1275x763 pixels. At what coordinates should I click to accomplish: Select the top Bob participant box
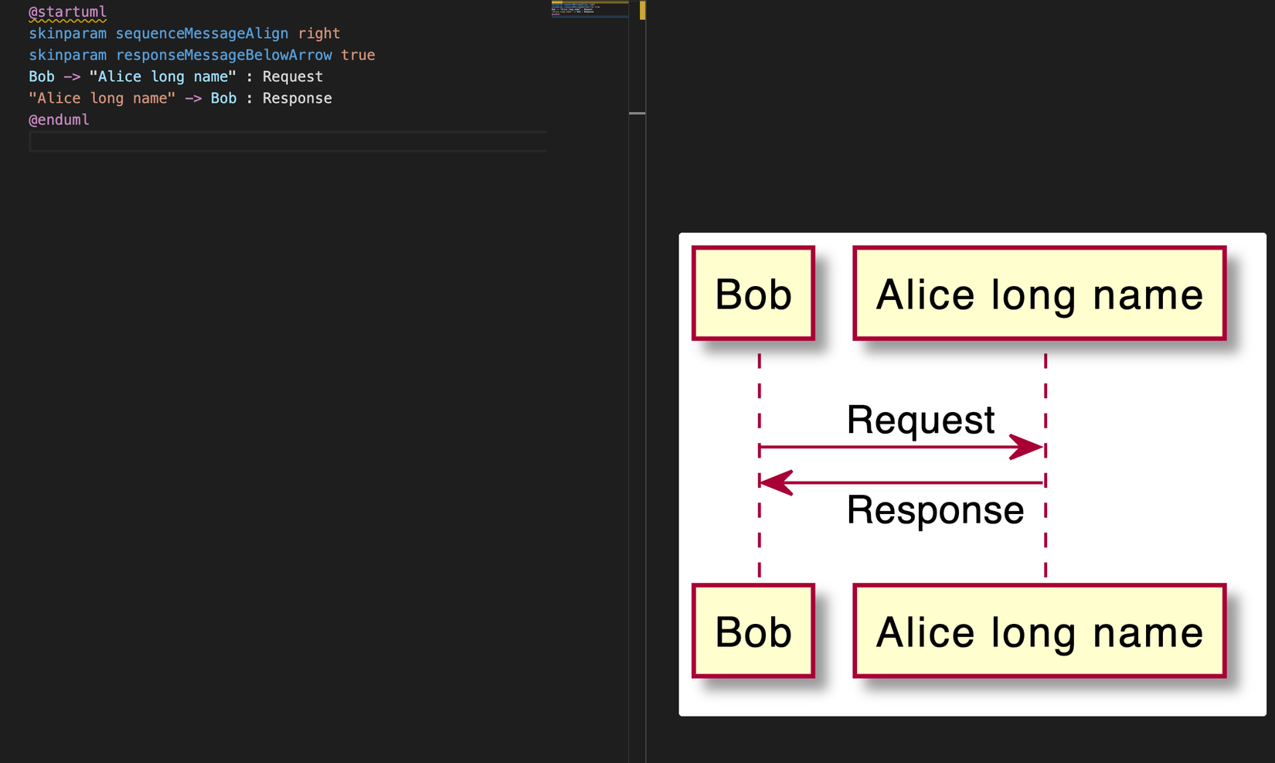click(753, 294)
